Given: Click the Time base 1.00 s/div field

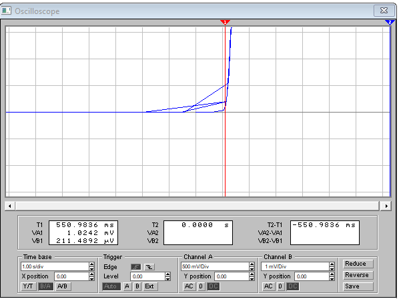Looking at the screenshot, I should pos(55,266).
